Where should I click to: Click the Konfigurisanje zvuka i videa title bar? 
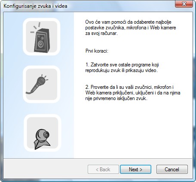point(89,6)
